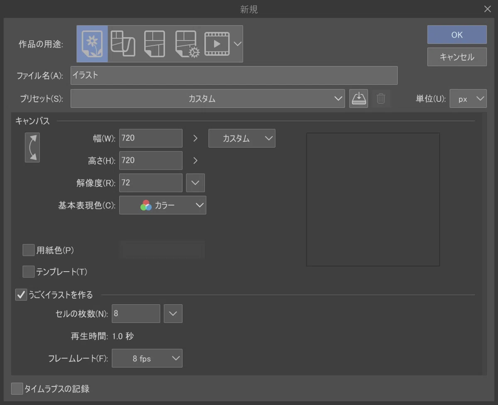
Task: Click the arrow beside the 幅 field
Action: tap(195, 138)
